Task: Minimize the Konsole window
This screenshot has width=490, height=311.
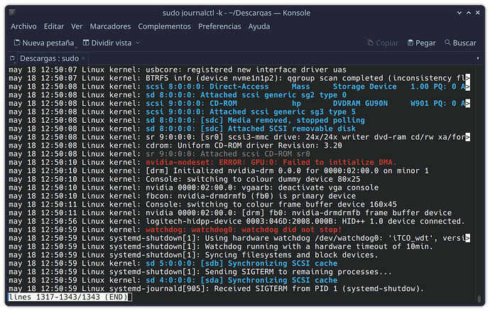Action: pyautogui.click(x=459, y=13)
